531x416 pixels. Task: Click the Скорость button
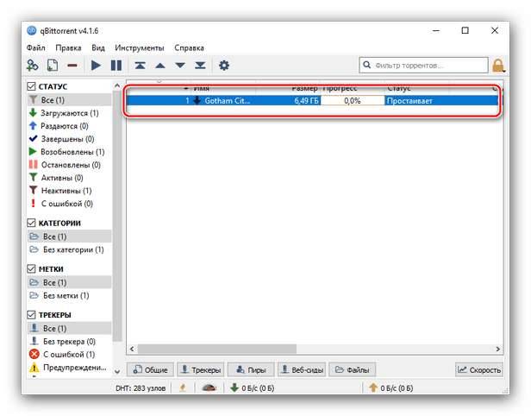click(x=479, y=369)
